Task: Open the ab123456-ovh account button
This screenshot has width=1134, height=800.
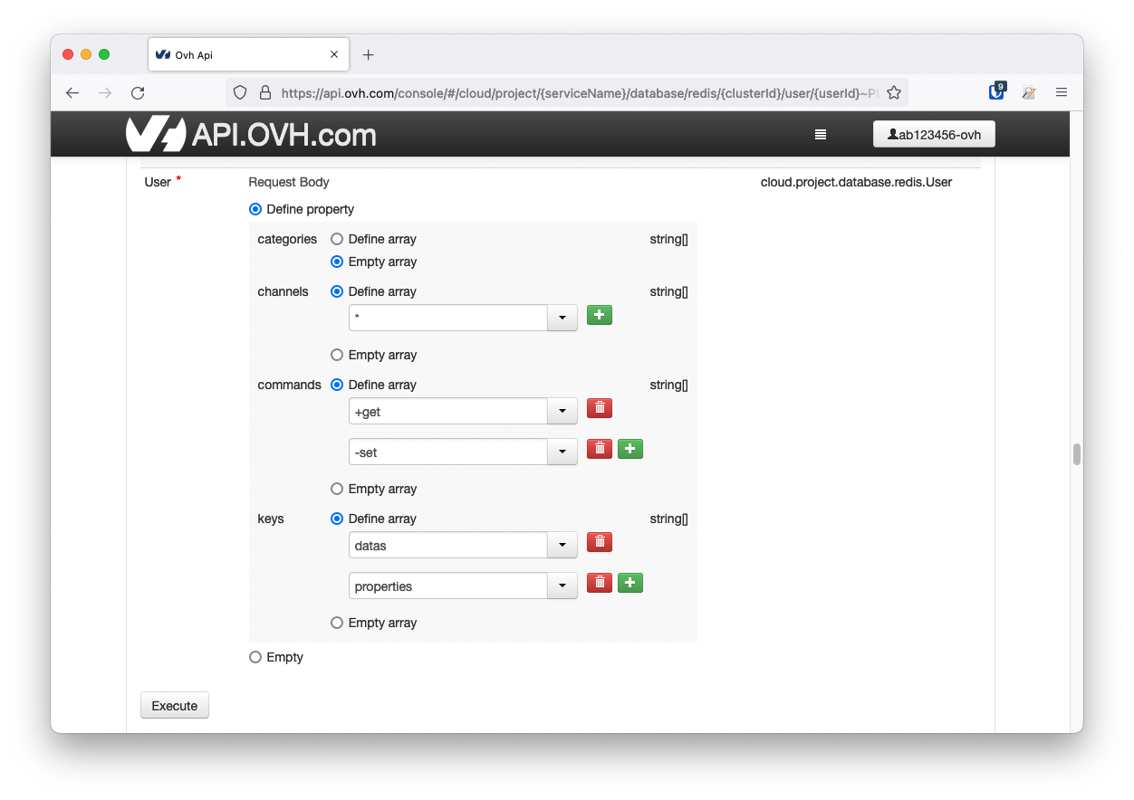Action: click(934, 134)
